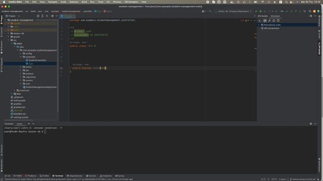Add a new terminal session with the plus icon
Screen dimensions: 323x181
coord(29,124)
